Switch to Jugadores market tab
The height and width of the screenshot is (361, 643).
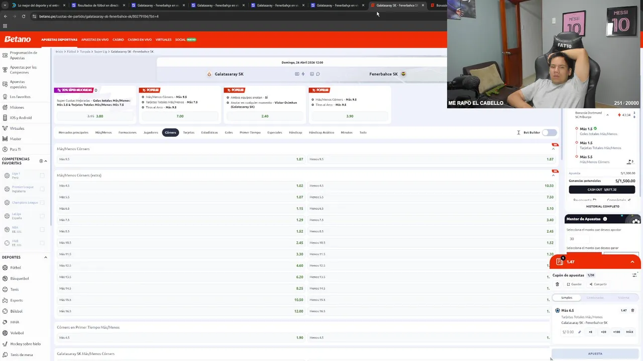tap(151, 132)
